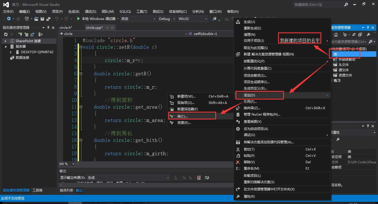Click the search magnifier in Solution Explorer
Screen dimensions: 378x204
[370, 42]
